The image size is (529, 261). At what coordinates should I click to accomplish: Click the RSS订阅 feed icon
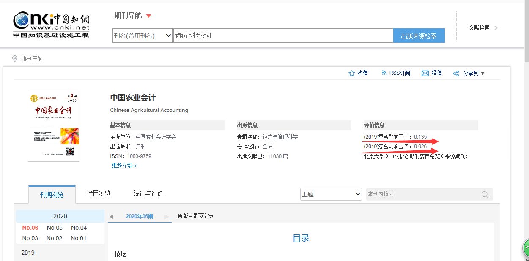pos(384,73)
